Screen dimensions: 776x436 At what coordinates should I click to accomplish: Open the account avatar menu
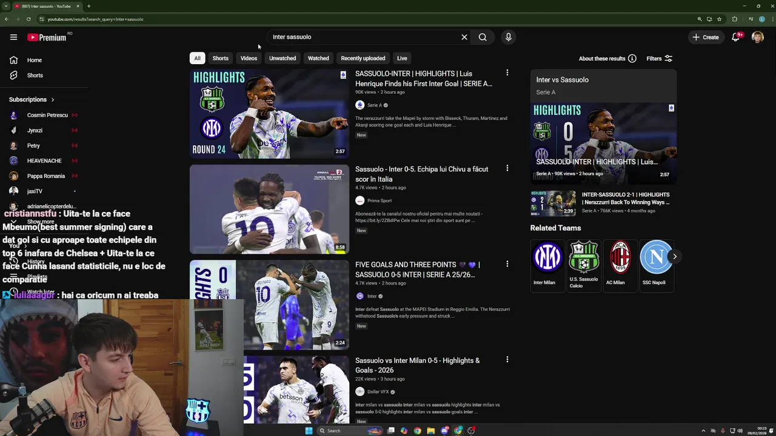click(758, 37)
